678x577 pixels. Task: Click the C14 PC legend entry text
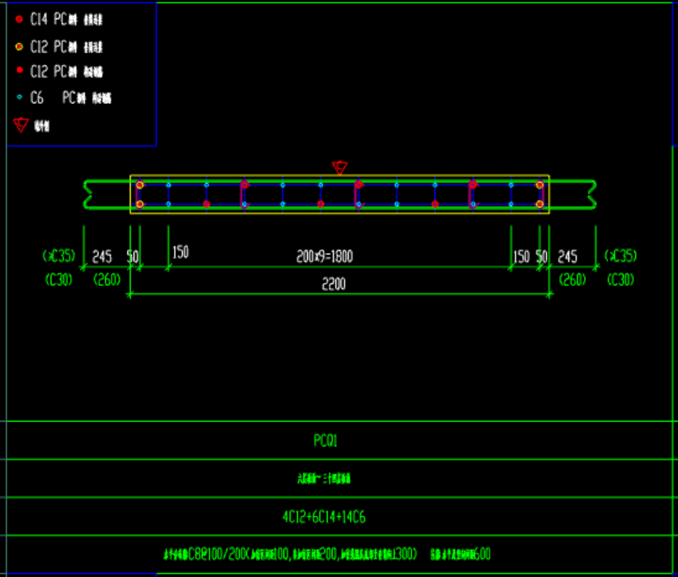pyautogui.click(x=66, y=20)
